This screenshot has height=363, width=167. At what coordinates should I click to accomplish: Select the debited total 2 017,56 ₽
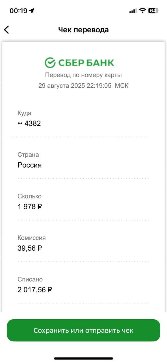35,290
